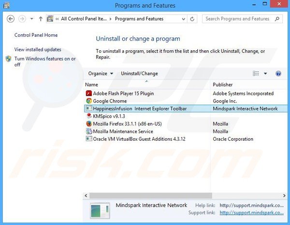Go back using the Back arrow button
The height and width of the screenshot is (225, 290).
pyautogui.click(x=11, y=19)
